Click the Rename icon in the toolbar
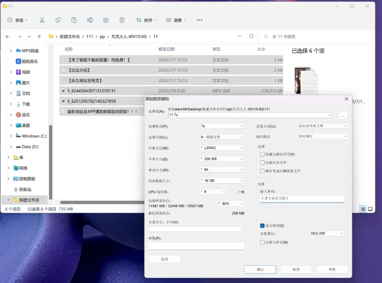 [x=90, y=20]
